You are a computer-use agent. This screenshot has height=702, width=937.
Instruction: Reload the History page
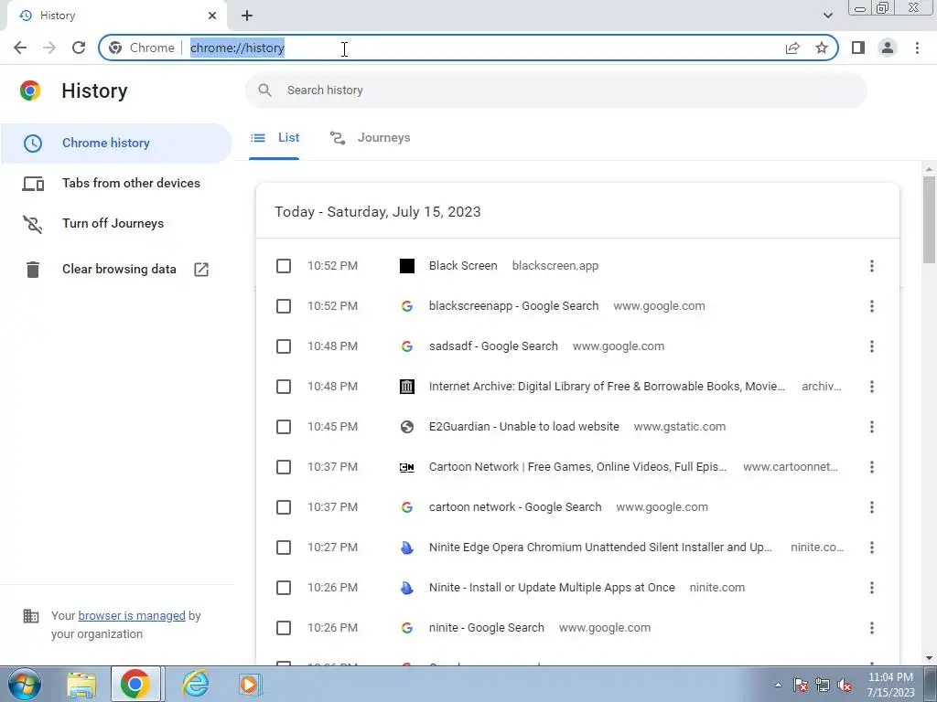coord(79,48)
